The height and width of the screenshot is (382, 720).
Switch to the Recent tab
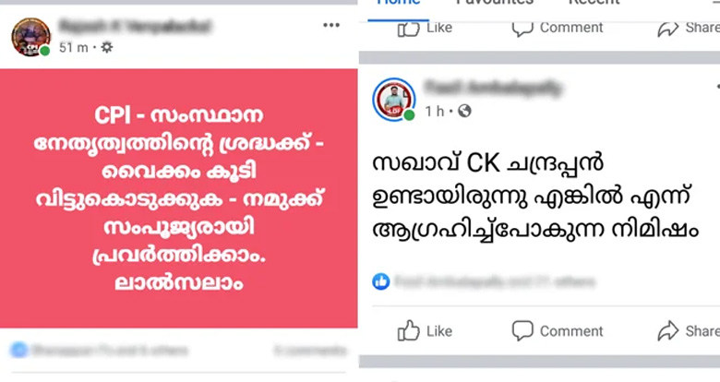coord(594,3)
